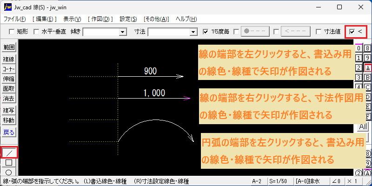
Task: Click the A-2 paper size status button
Action: tap(259, 181)
